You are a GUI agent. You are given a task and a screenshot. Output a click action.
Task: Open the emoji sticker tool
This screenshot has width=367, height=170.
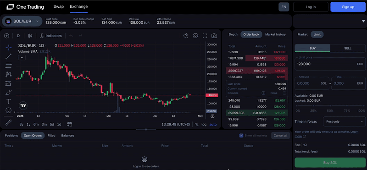tap(8, 110)
